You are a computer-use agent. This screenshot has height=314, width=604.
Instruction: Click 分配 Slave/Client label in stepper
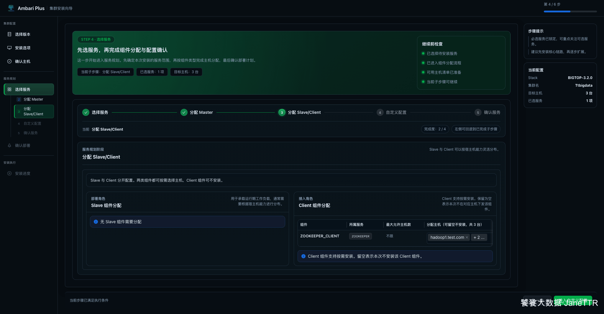pos(304,112)
